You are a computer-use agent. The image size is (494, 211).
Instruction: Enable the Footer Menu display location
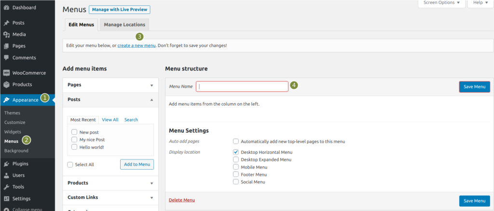point(236,174)
